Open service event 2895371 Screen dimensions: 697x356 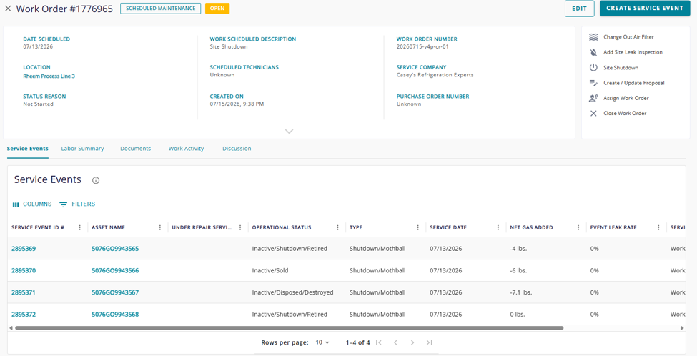(x=24, y=292)
